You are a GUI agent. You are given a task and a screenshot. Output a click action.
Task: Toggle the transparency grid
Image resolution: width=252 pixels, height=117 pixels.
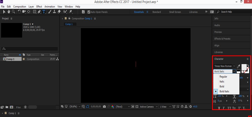[x=137, y=106]
